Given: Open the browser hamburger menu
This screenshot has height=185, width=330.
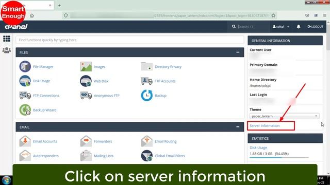Looking at the screenshot, I should (x=324, y=15).
